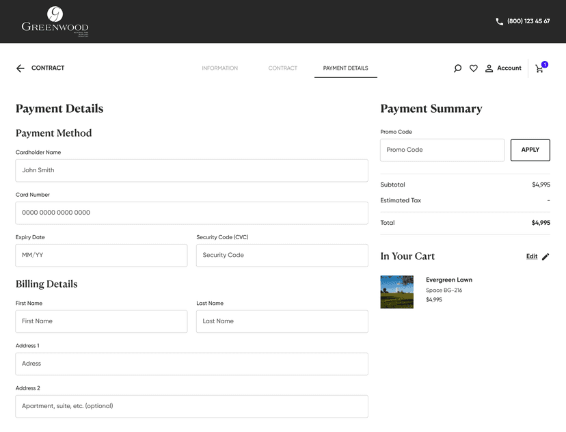This screenshot has width=566, height=432.
Task: Click into the Card Number field
Action: [191, 213]
